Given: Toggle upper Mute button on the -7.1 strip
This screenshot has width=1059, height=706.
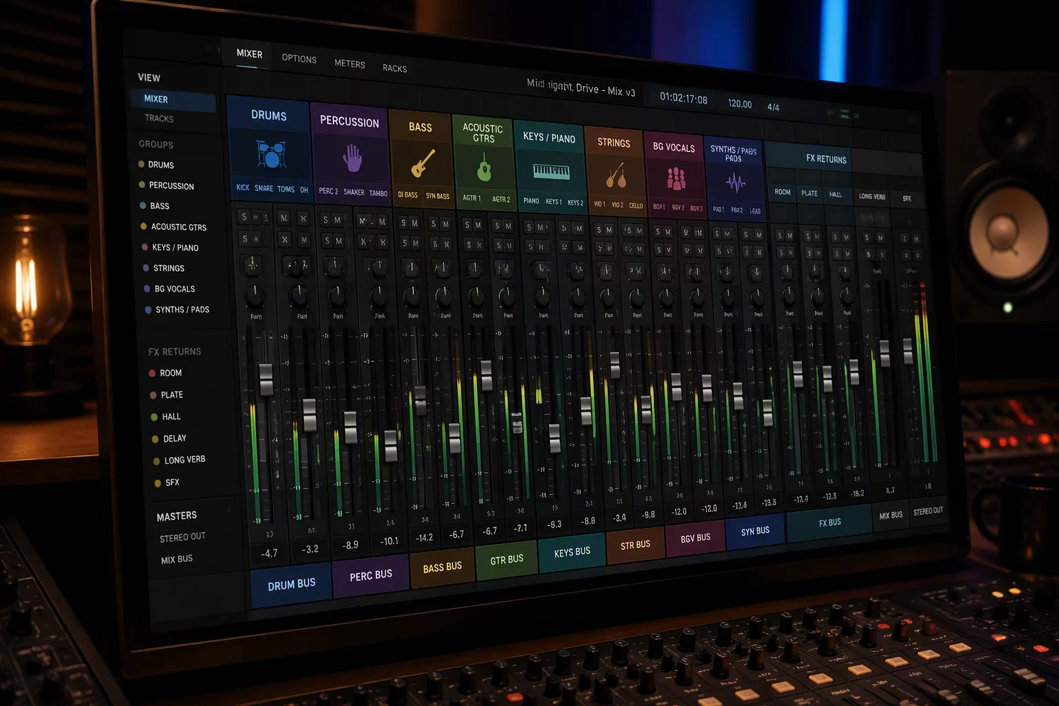Looking at the screenshot, I should (508, 226).
